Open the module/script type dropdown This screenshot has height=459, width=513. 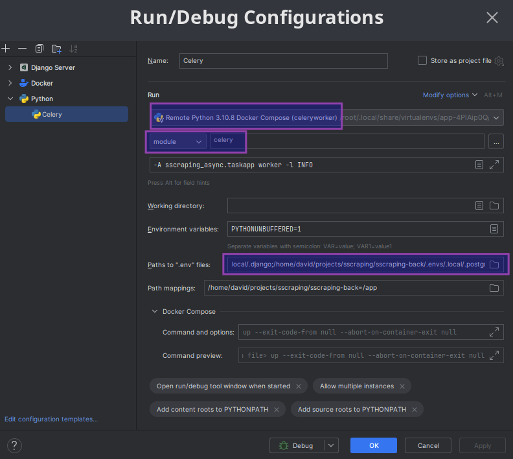tap(177, 142)
